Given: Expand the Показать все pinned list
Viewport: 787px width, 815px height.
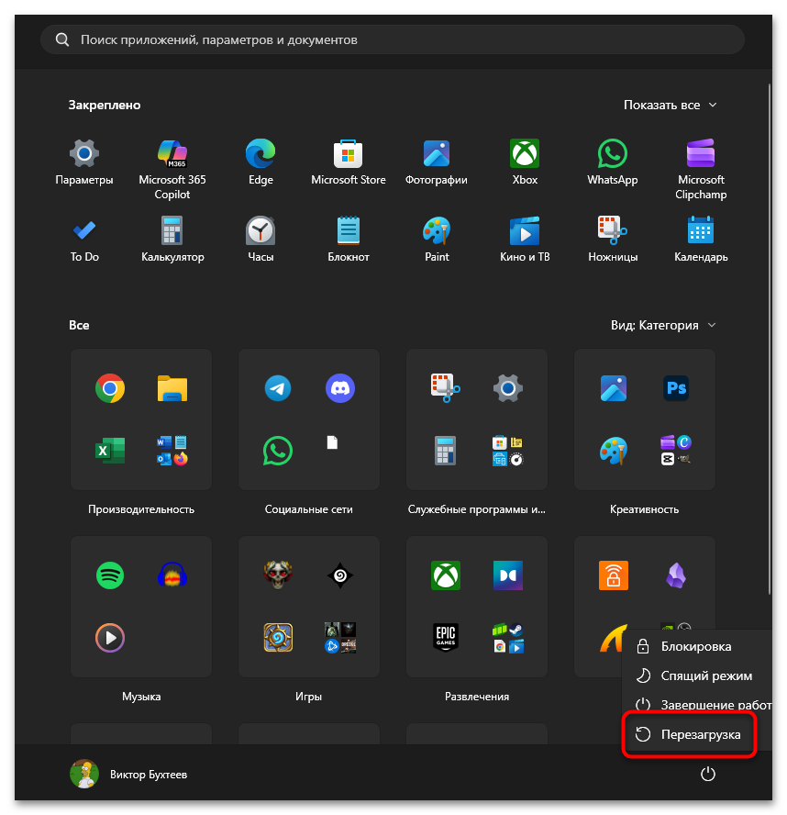Looking at the screenshot, I should 670,105.
